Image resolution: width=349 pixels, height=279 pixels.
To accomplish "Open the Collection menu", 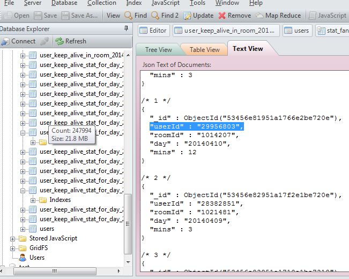I will pyautogui.click(x=102, y=3).
